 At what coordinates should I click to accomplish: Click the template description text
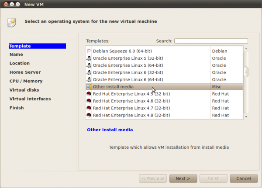pyautogui.click(x=169, y=147)
